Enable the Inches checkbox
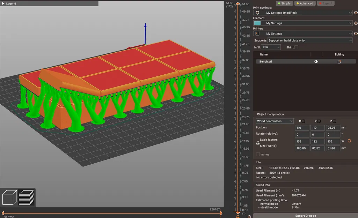 point(258,155)
